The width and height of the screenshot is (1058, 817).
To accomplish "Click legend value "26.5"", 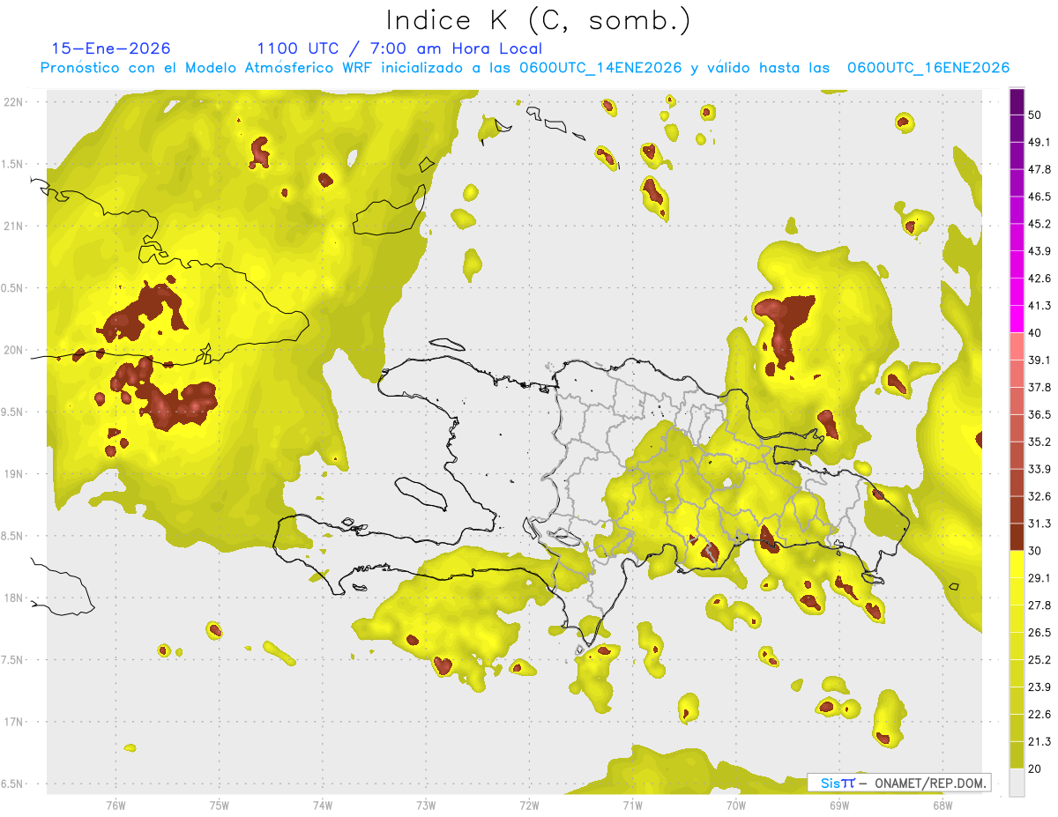I will tap(1040, 632).
